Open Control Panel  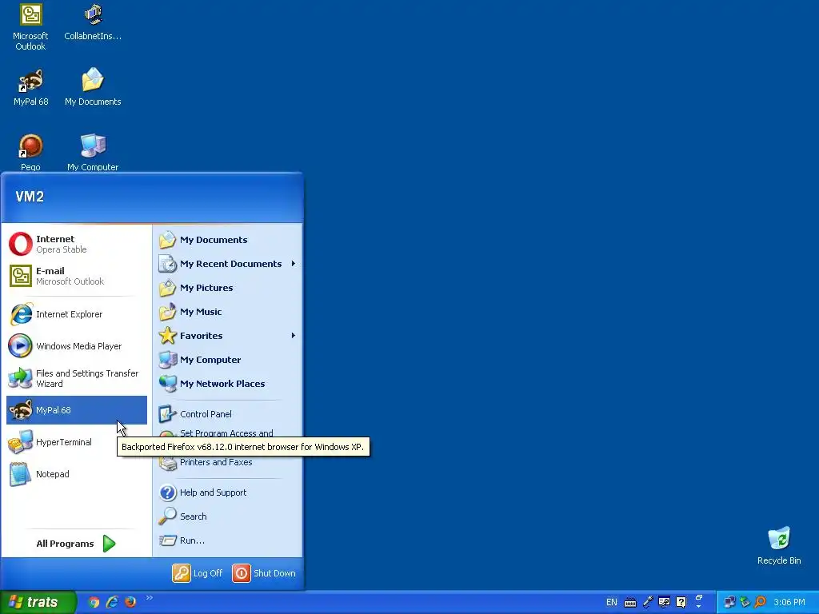[227, 414]
